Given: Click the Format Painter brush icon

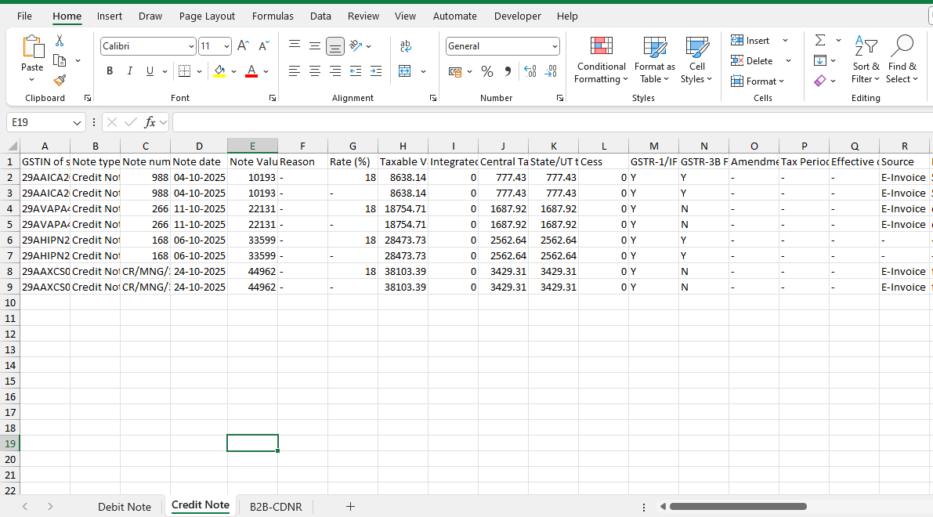Looking at the screenshot, I should tap(60, 80).
